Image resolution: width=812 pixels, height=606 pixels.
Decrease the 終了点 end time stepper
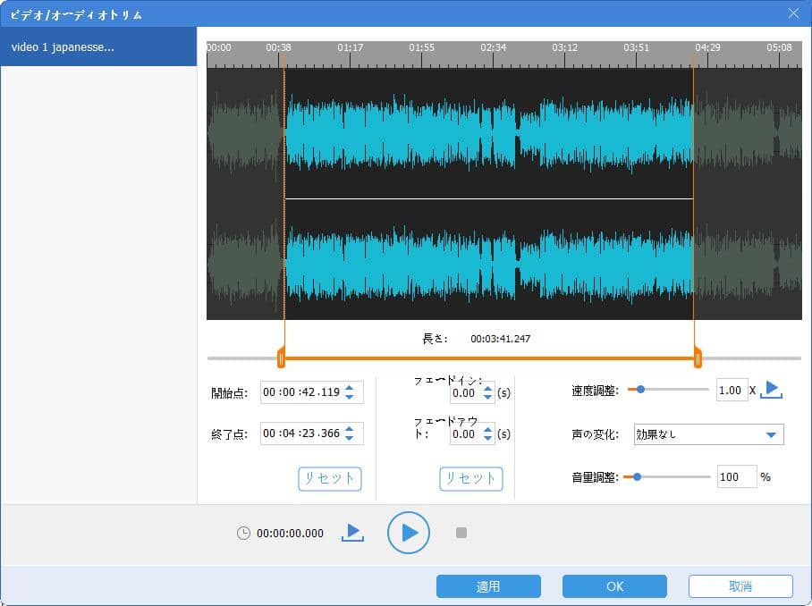point(349,438)
